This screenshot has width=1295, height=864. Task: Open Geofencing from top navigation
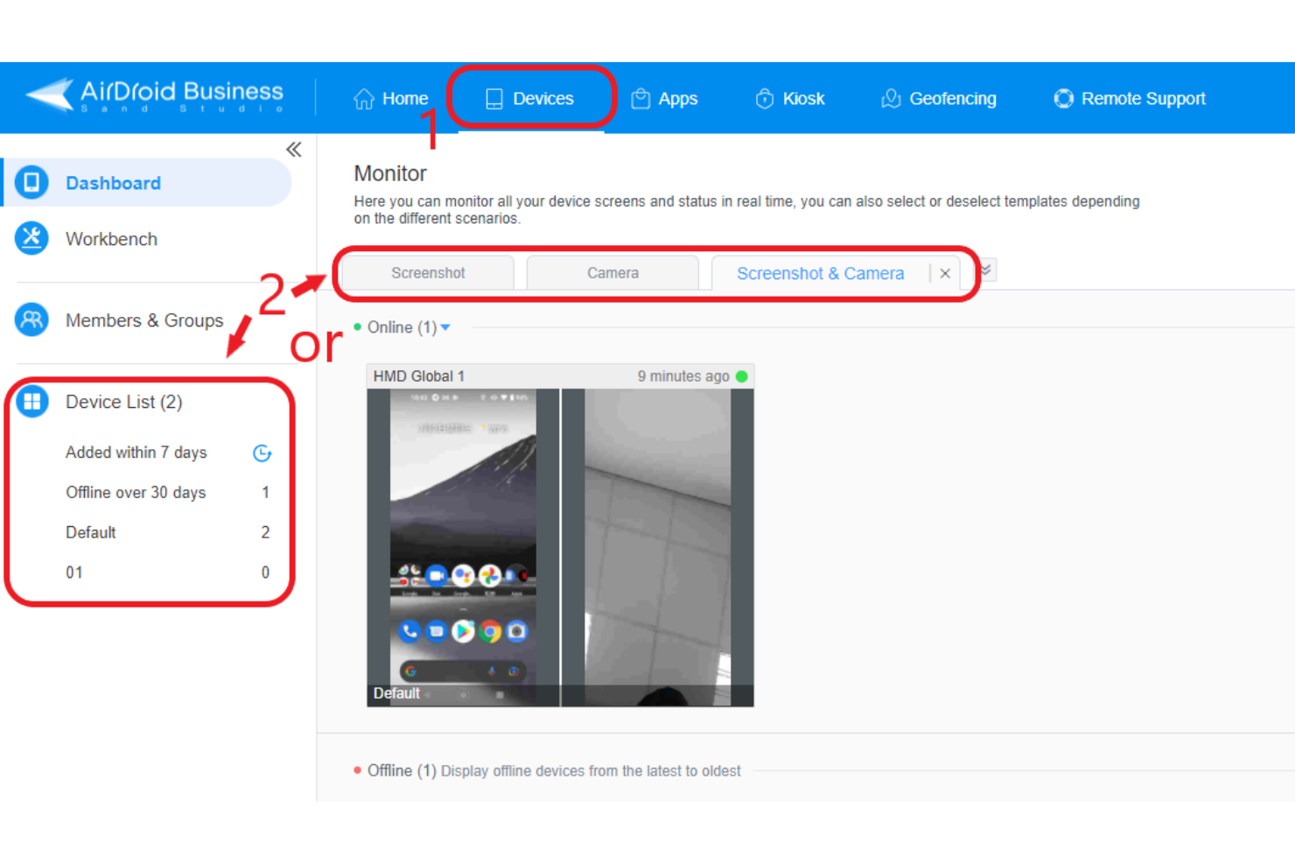click(x=938, y=99)
